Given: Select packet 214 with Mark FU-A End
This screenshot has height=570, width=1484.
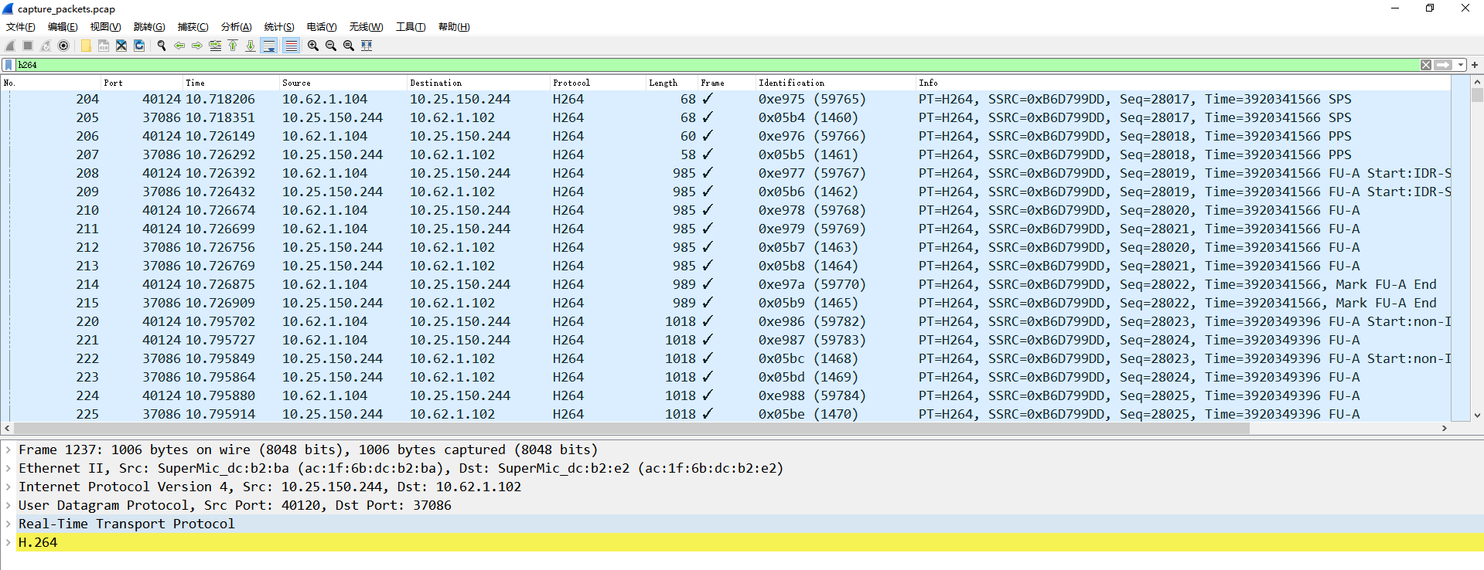Looking at the screenshot, I should [x=727, y=284].
